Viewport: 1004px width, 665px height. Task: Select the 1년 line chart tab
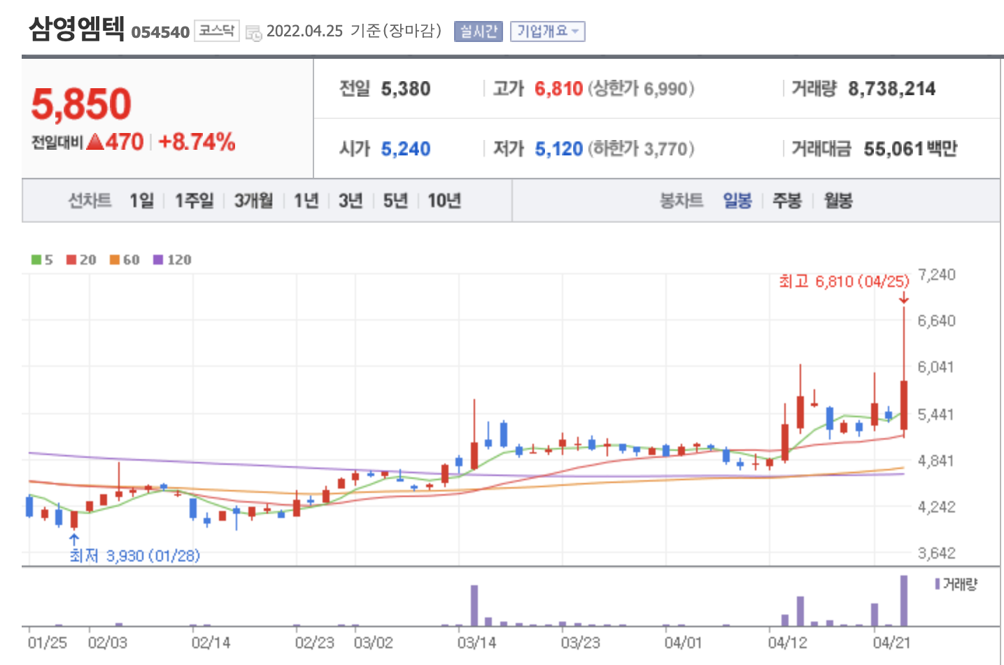pyautogui.click(x=306, y=201)
